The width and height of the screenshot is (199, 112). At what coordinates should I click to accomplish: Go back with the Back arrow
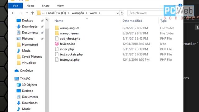13,13
